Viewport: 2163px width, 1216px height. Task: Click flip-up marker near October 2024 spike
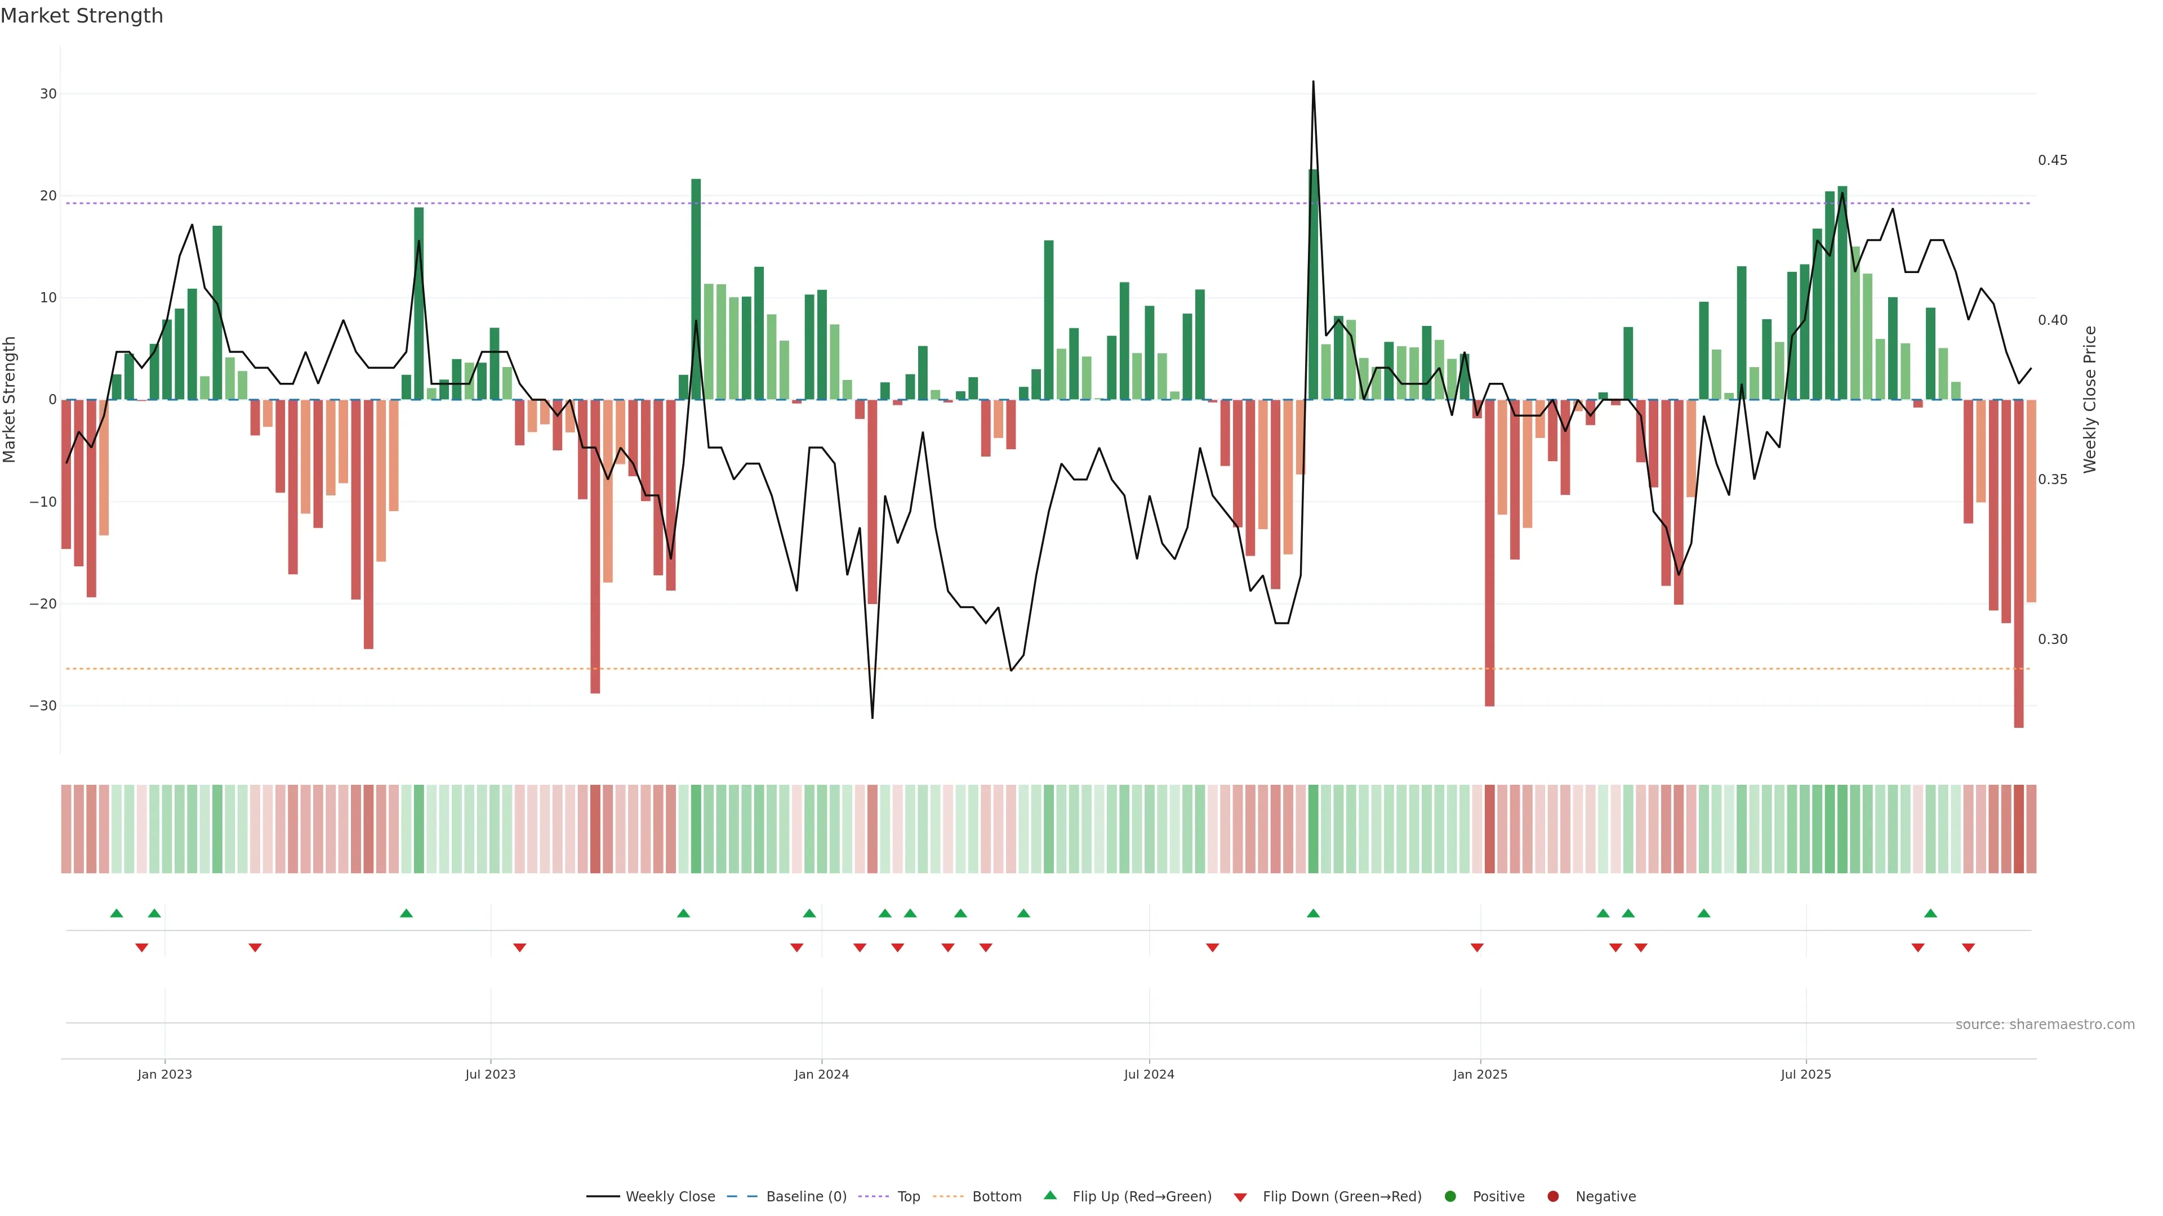click(1313, 913)
